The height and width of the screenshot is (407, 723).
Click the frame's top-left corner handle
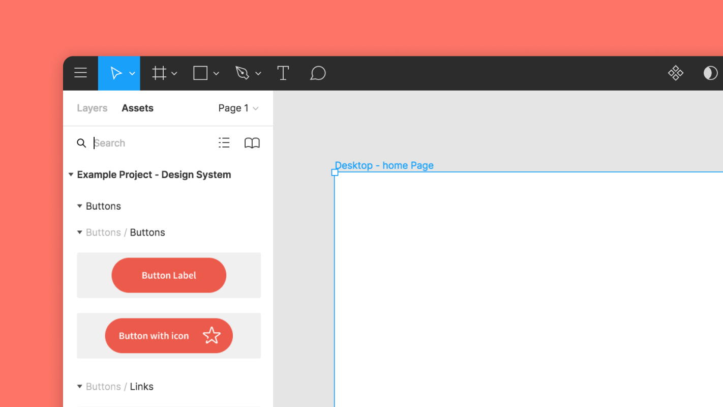335,172
